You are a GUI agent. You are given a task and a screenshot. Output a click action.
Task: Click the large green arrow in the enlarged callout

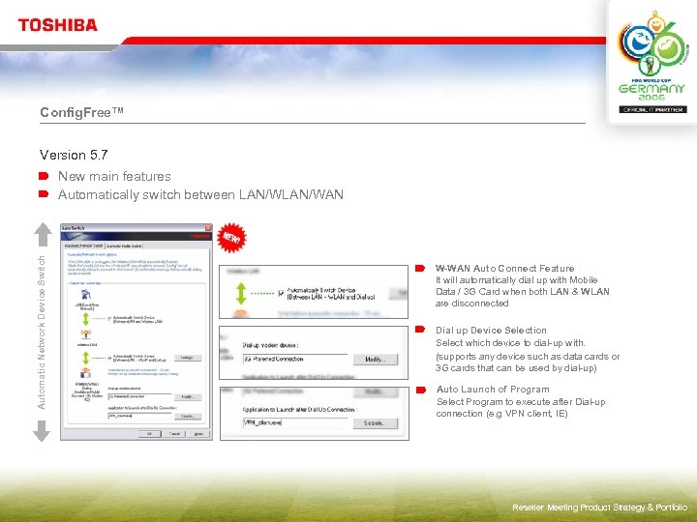pos(241,294)
